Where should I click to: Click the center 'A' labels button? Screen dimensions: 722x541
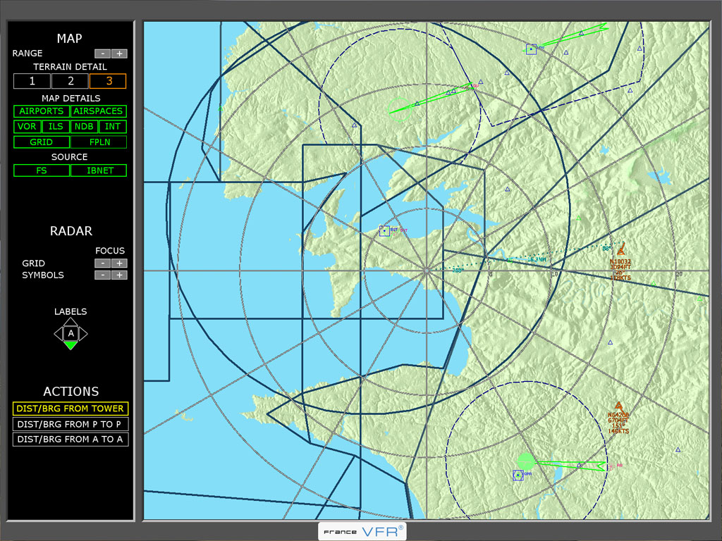[71, 333]
